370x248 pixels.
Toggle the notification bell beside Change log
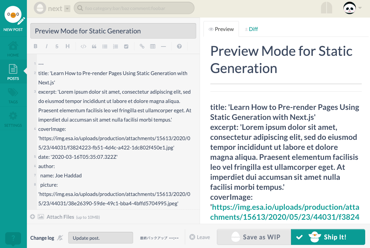pyautogui.click(x=60, y=238)
